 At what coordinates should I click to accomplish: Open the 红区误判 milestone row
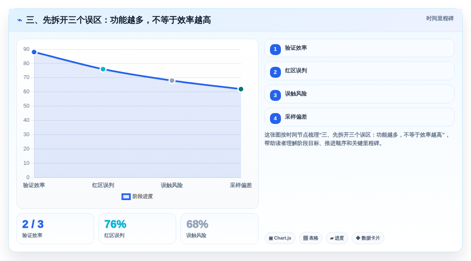click(x=359, y=71)
